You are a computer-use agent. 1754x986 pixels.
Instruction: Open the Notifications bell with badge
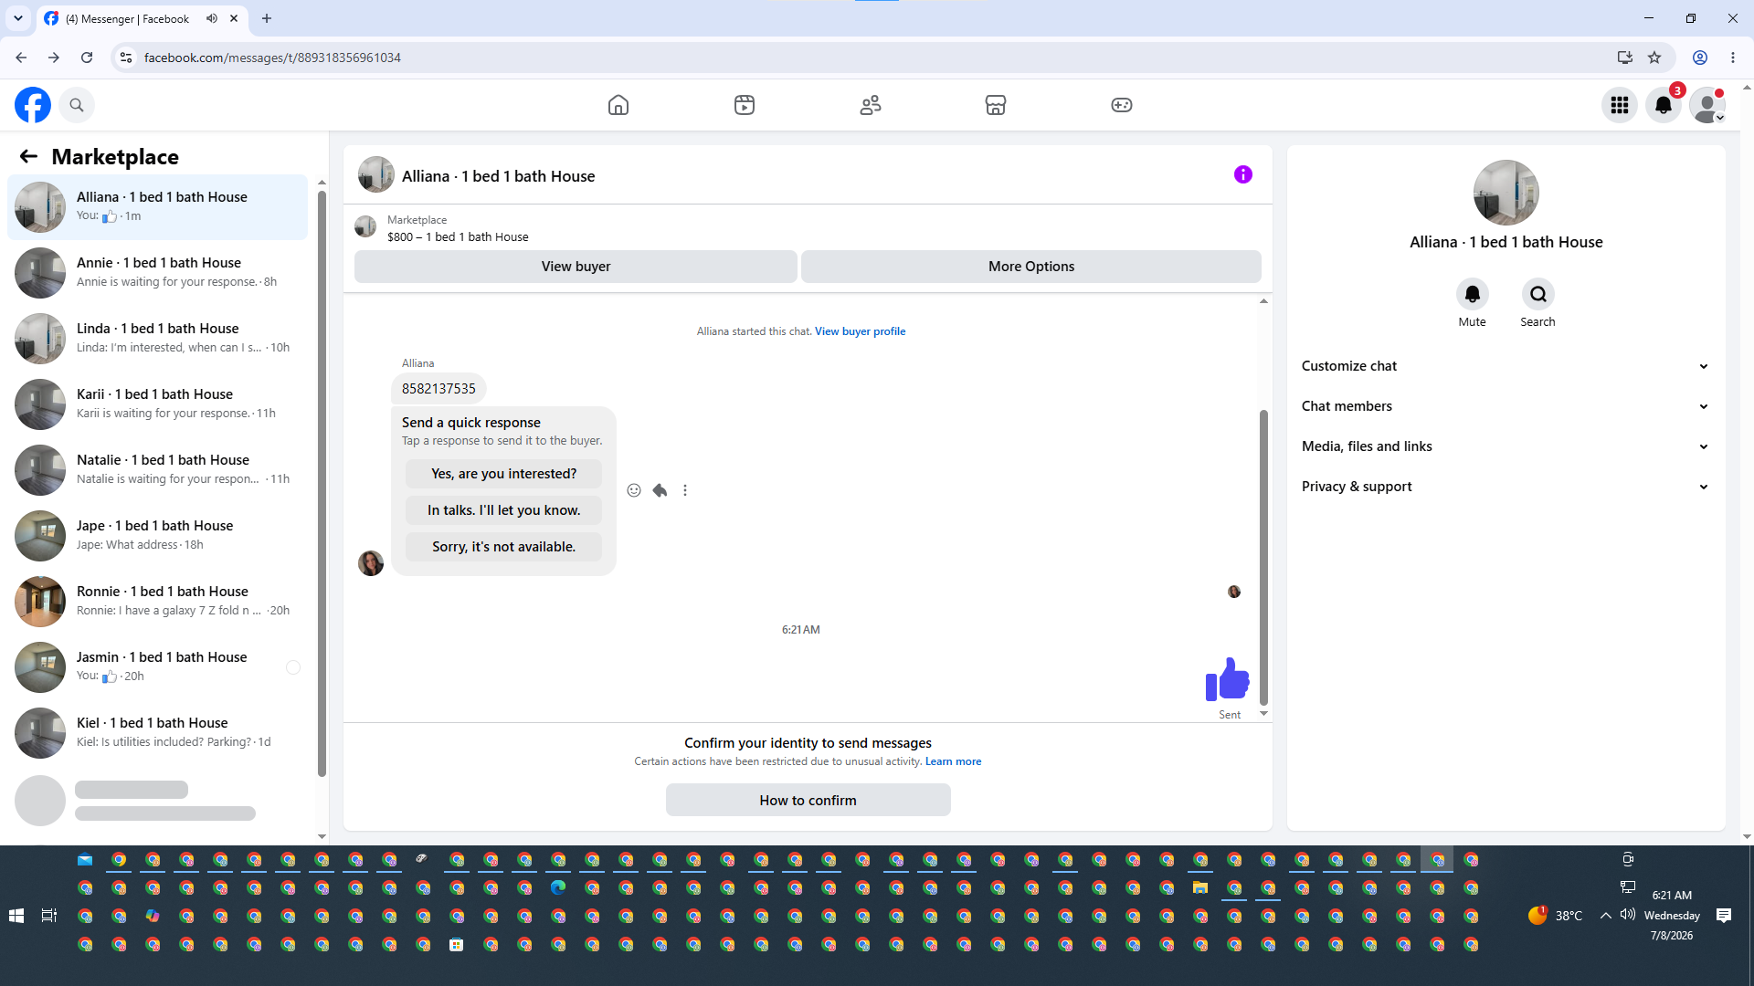[1664, 105]
